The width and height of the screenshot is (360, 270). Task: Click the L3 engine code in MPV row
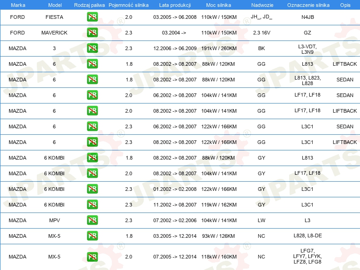[x=308, y=220]
